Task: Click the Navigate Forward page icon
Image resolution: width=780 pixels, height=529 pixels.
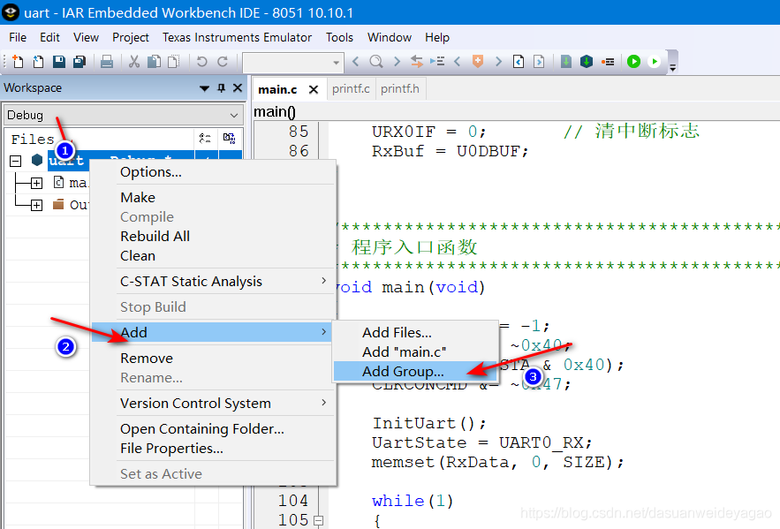Action: [539, 62]
